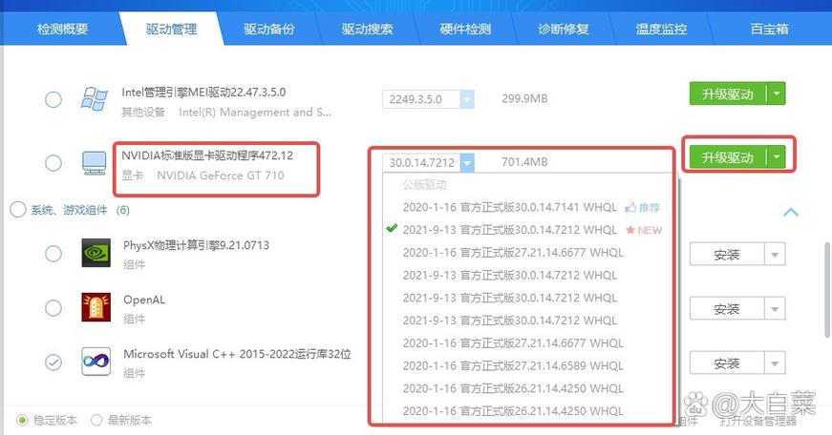
Task: Click 安装 for Visual C++ runtime
Action: [727, 363]
